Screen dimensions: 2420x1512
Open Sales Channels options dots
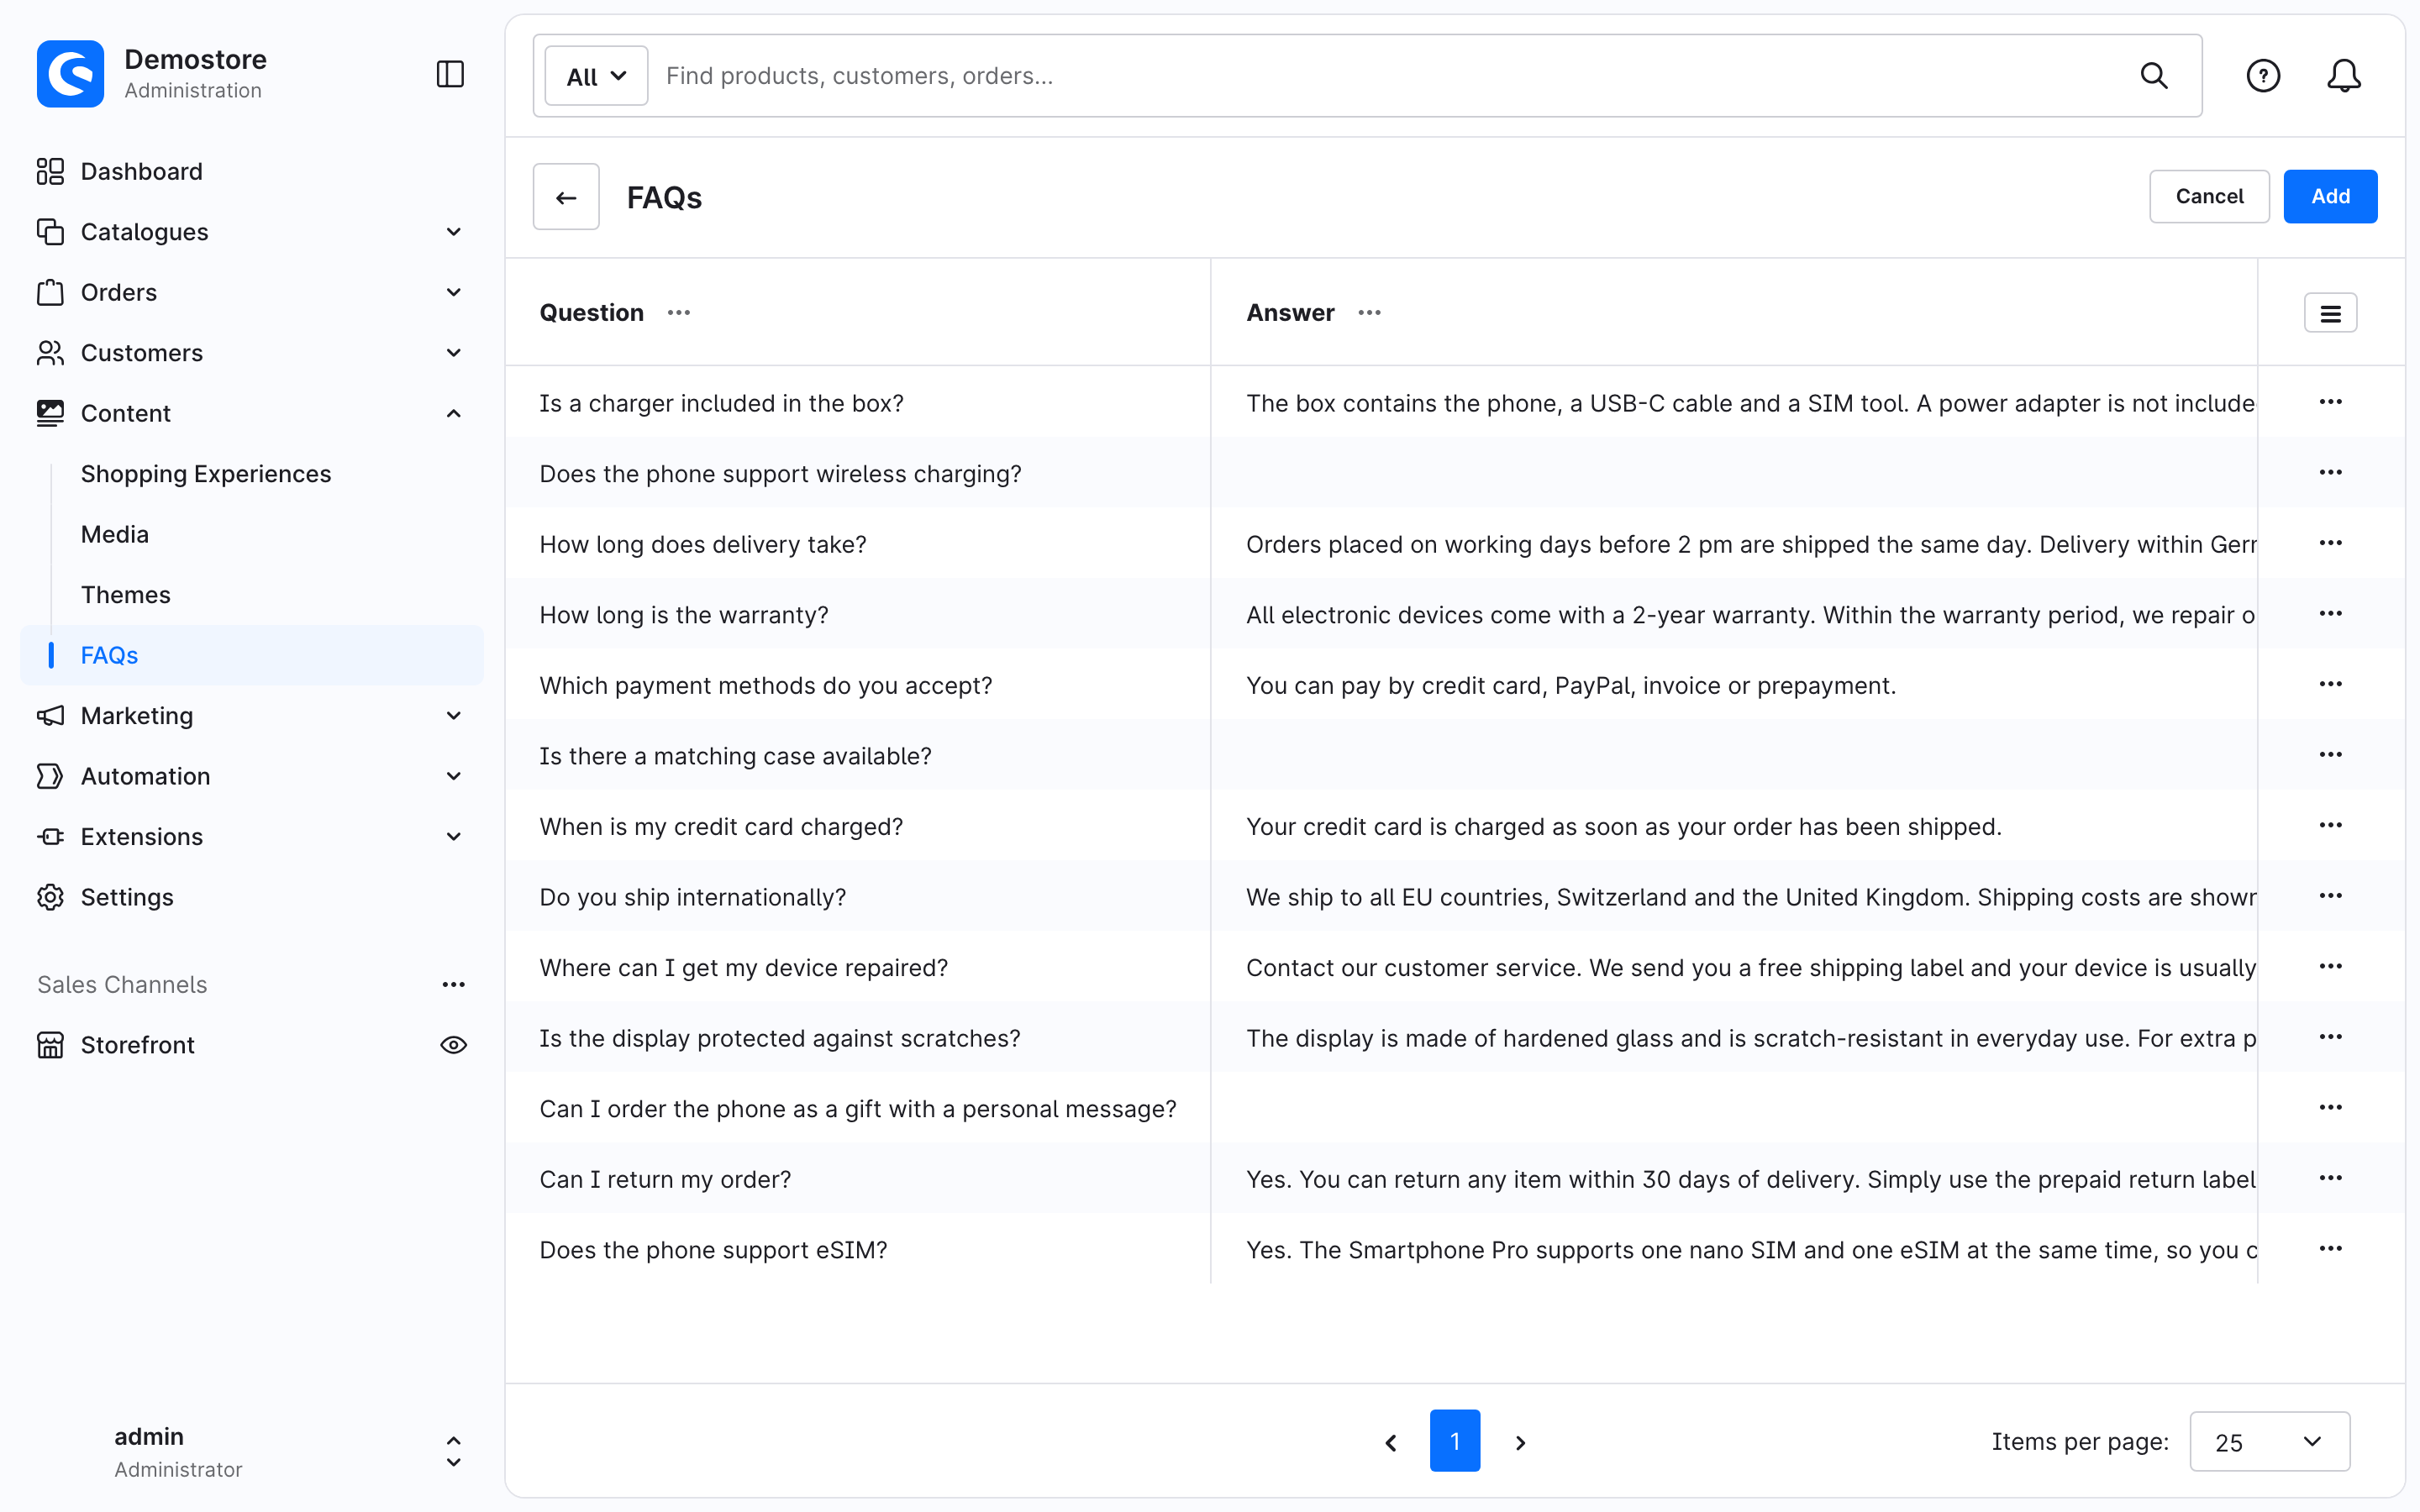(x=454, y=985)
